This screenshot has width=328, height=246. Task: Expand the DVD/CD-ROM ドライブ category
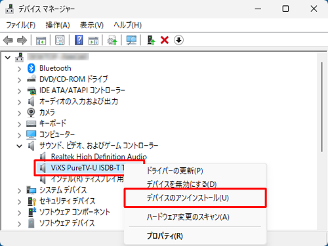pyautogui.click(x=20, y=80)
